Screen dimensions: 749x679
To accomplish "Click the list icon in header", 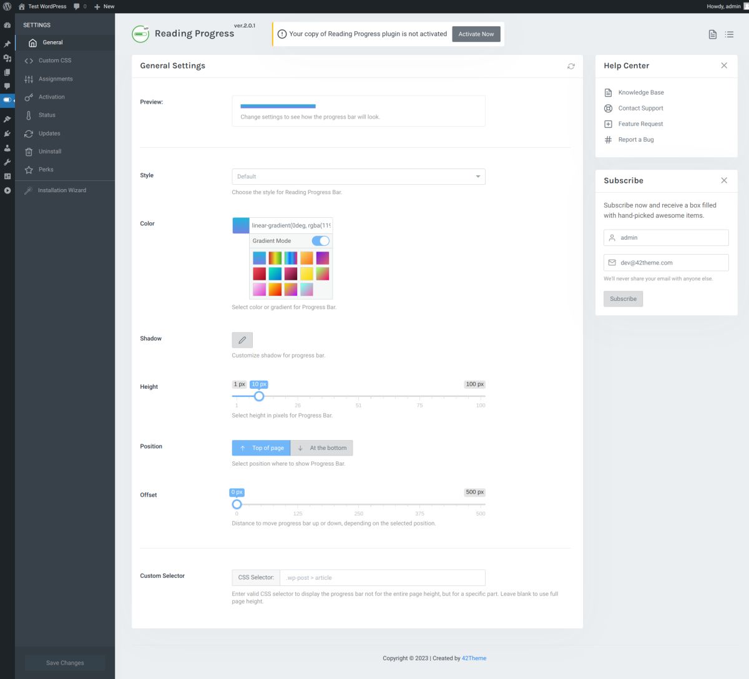I will tap(729, 34).
